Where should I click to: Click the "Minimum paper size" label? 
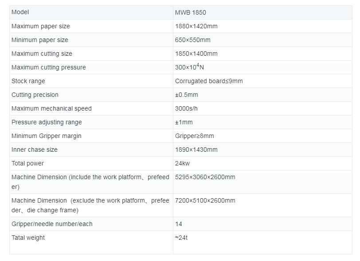tap(40, 40)
